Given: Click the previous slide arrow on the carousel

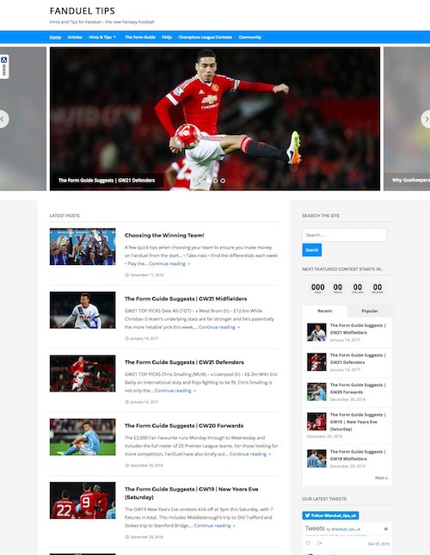Looking at the screenshot, I should coord(3,120).
